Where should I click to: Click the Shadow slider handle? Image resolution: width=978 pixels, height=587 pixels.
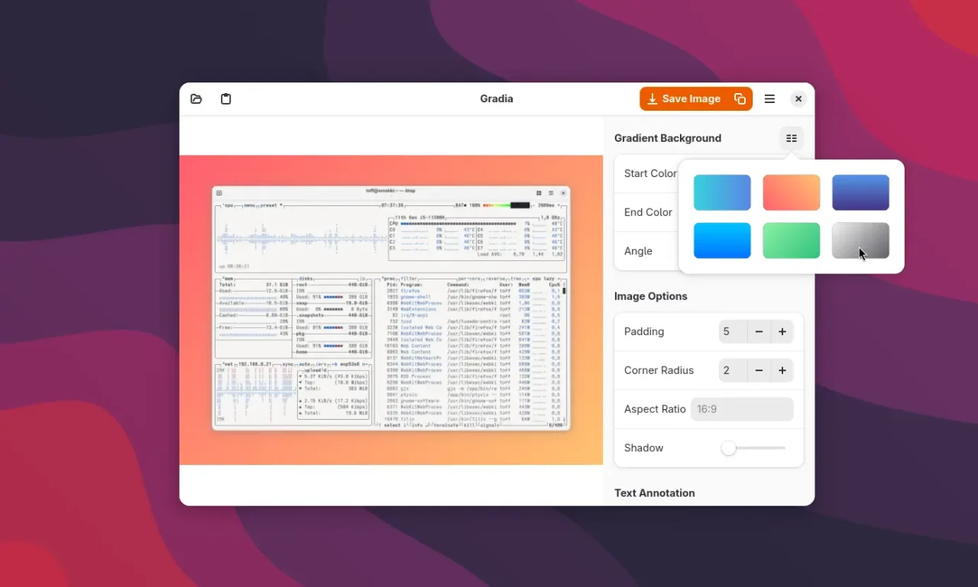[x=729, y=448]
